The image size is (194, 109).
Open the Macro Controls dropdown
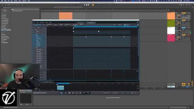[x=107, y=93]
